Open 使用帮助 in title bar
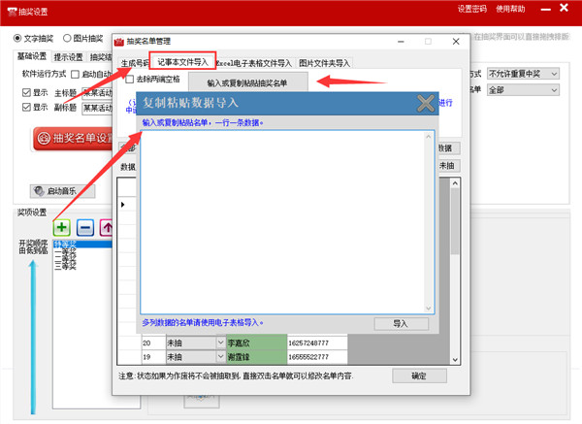 coord(510,9)
